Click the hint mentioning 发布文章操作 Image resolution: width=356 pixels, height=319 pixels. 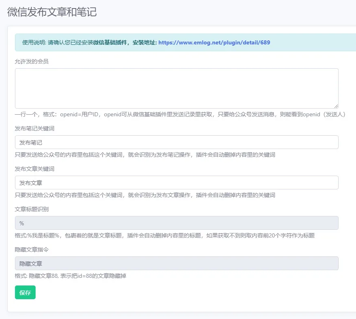click(x=145, y=195)
